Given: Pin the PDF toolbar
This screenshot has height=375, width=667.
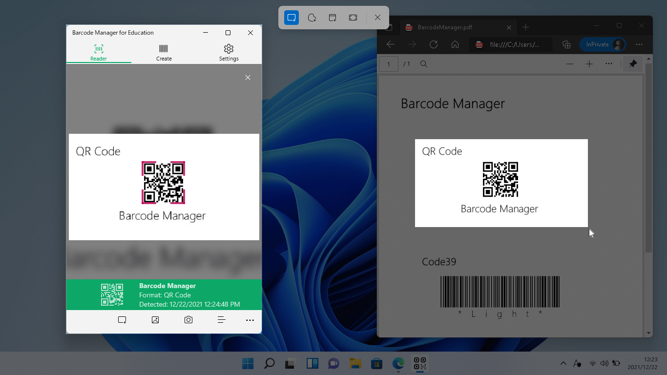Looking at the screenshot, I should click(x=633, y=63).
